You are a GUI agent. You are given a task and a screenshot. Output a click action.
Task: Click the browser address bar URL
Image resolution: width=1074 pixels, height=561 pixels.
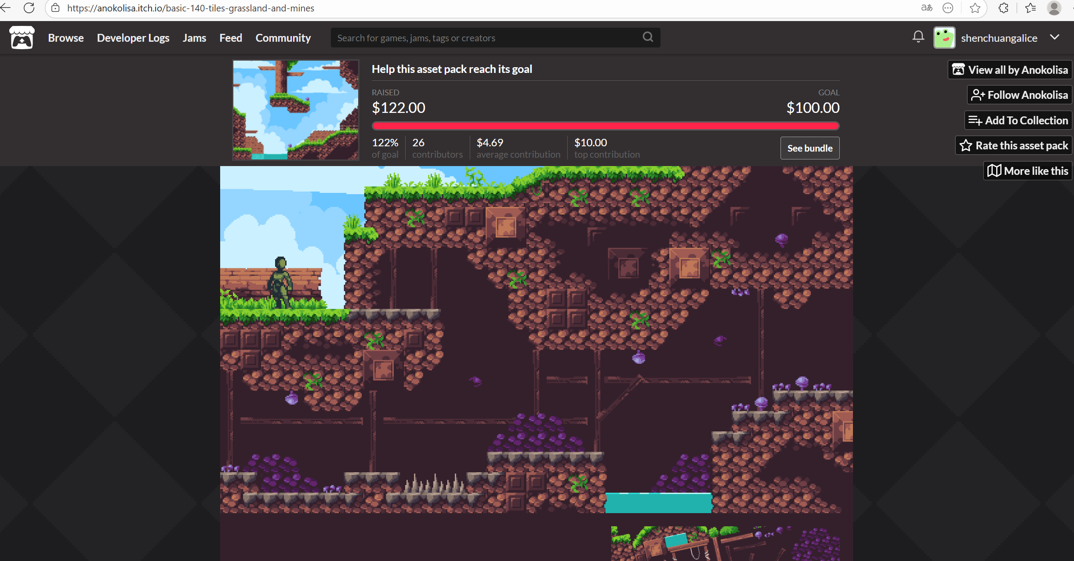[191, 8]
